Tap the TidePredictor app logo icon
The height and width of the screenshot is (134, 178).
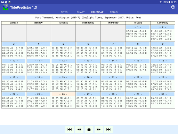[6, 7]
